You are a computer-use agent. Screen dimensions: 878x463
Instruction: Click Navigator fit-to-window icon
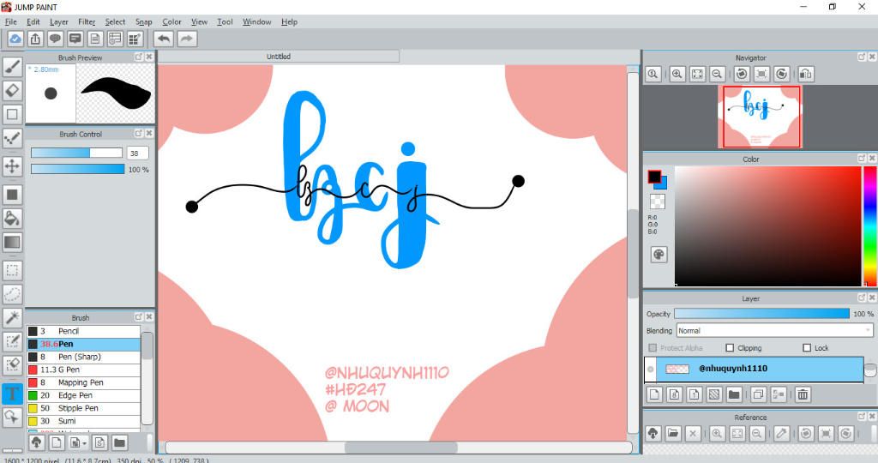click(x=697, y=74)
